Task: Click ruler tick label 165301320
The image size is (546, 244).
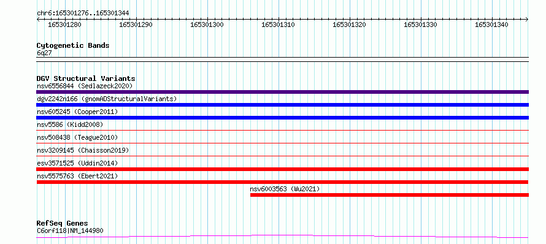Action: pos(349,25)
